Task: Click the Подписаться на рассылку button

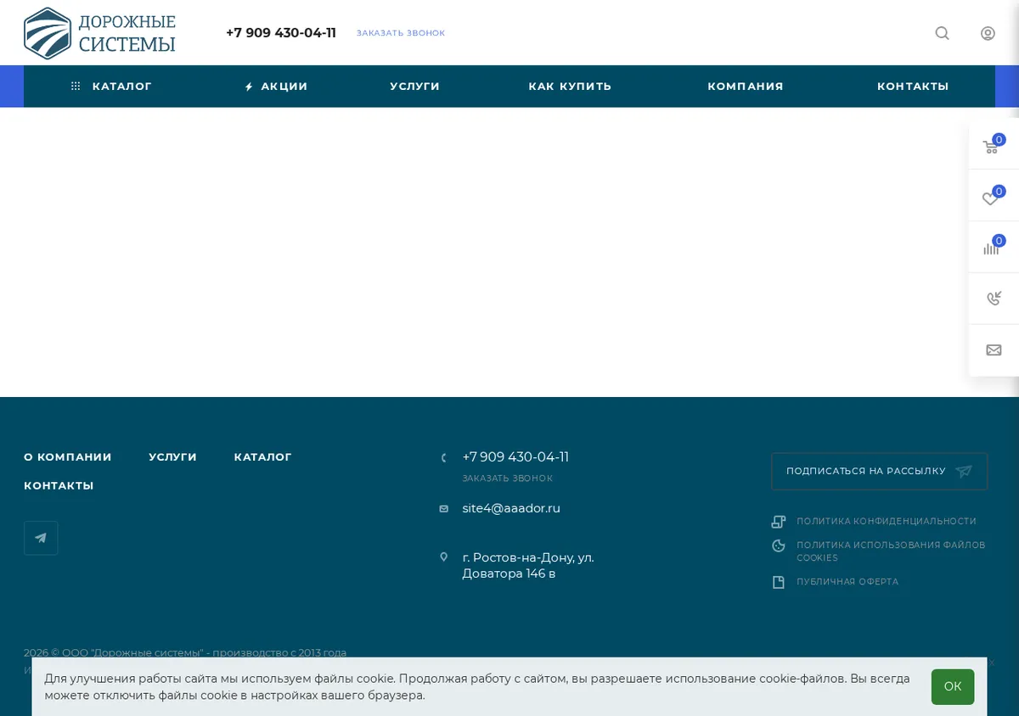Action: coord(880,471)
